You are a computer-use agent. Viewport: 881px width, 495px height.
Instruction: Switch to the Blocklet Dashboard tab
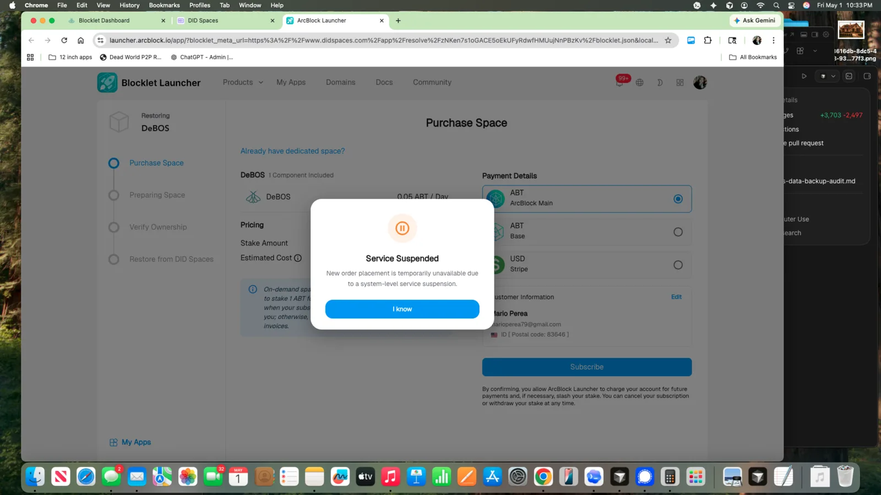[x=117, y=21]
